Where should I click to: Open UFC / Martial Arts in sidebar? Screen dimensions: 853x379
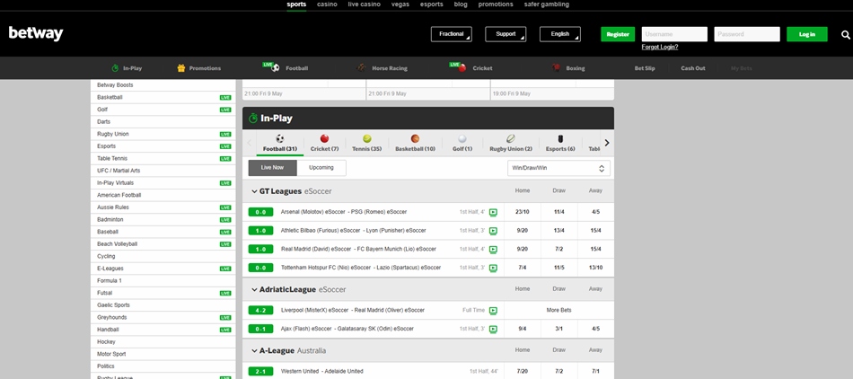pos(163,171)
